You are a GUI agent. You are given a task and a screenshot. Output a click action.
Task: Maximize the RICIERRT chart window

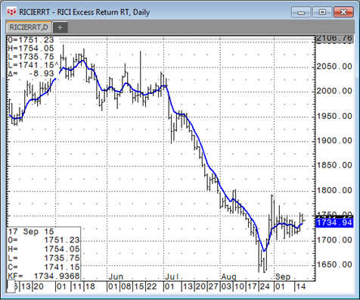322,12
